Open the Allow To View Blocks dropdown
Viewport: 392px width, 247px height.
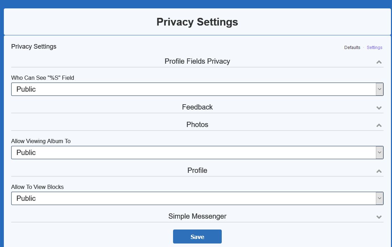click(193, 198)
